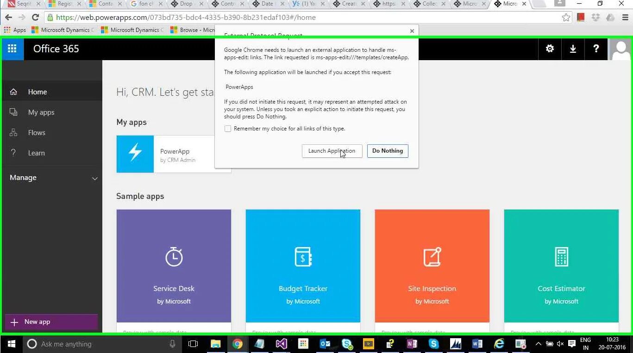
Task: Click the Flows icon in sidebar
Action: (x=13, y=132)
